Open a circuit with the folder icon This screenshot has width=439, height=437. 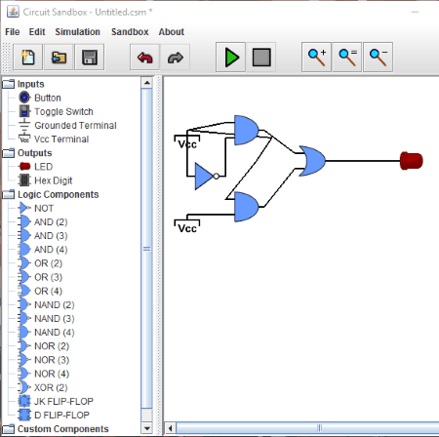[59, 58]
